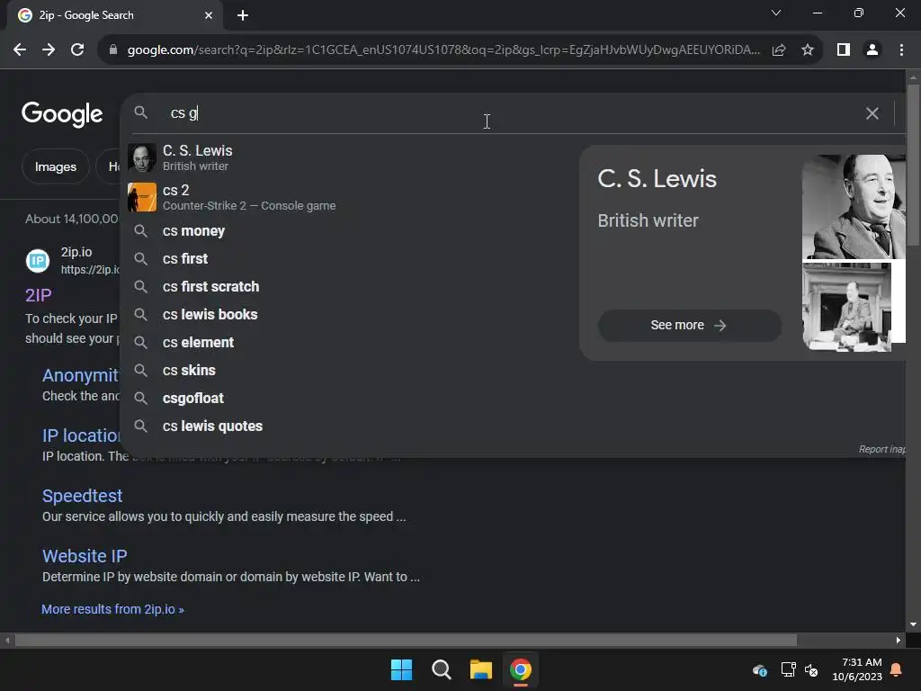
Task: Click scroll right arrow at bottom
Action: tap(899, 640)
